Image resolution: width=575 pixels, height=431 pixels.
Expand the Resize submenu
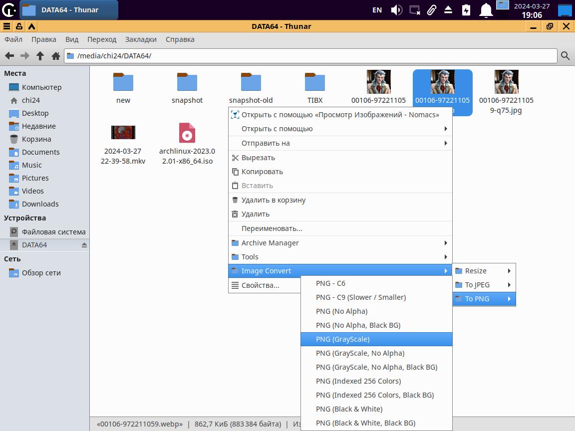[x=484, y=271]
